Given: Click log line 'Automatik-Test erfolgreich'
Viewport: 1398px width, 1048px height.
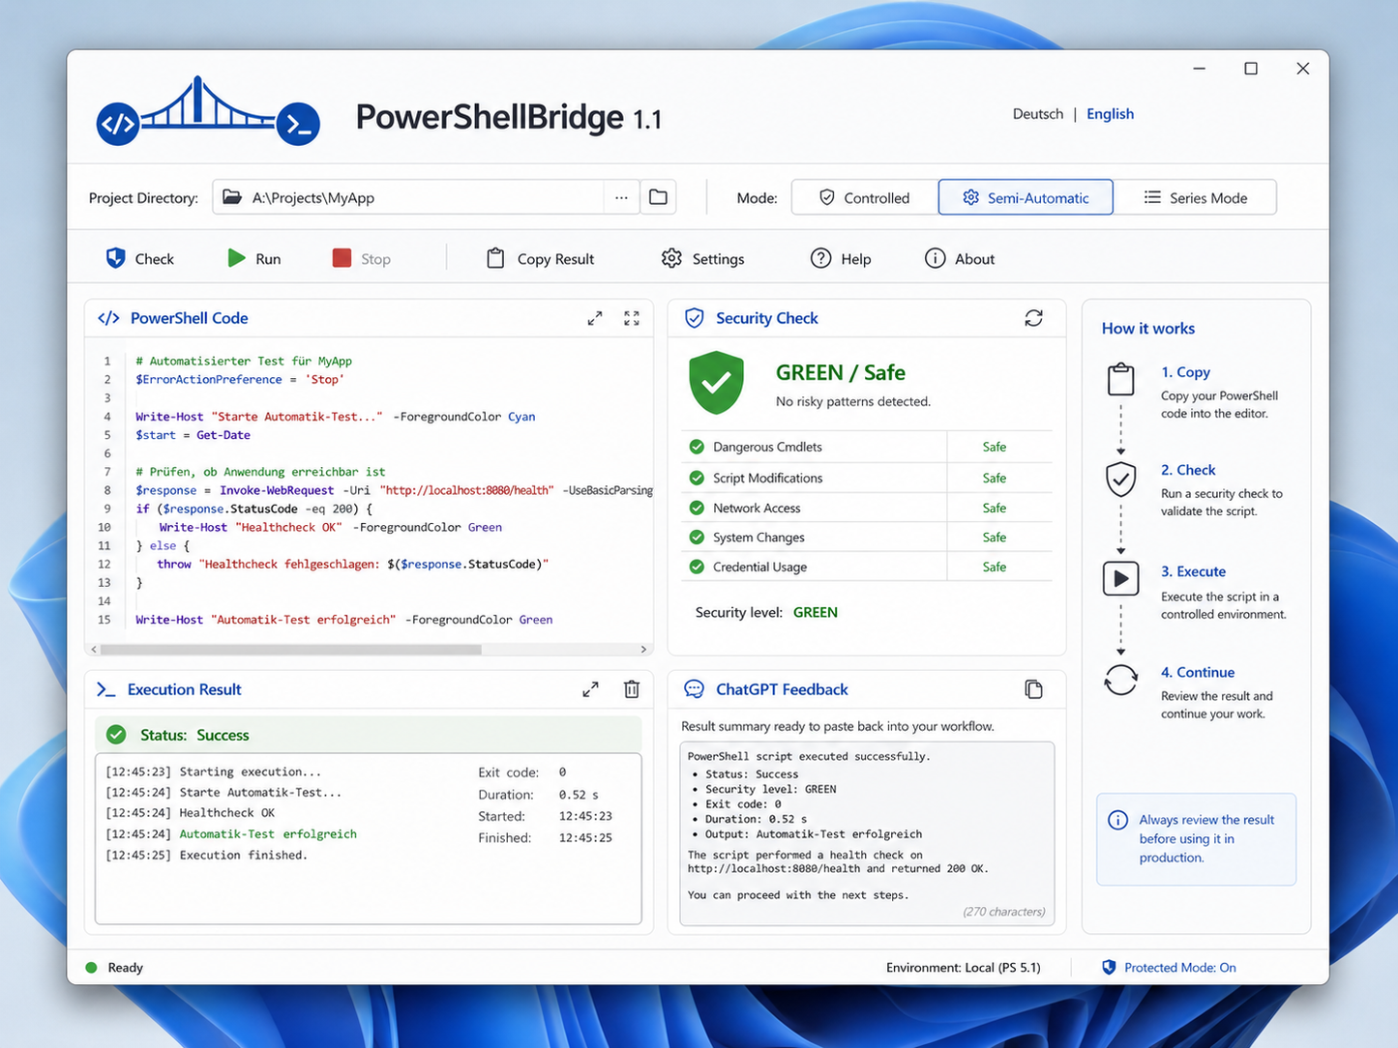Looking at the screenshot, I should pyautogui.click(x=231, y=833).
